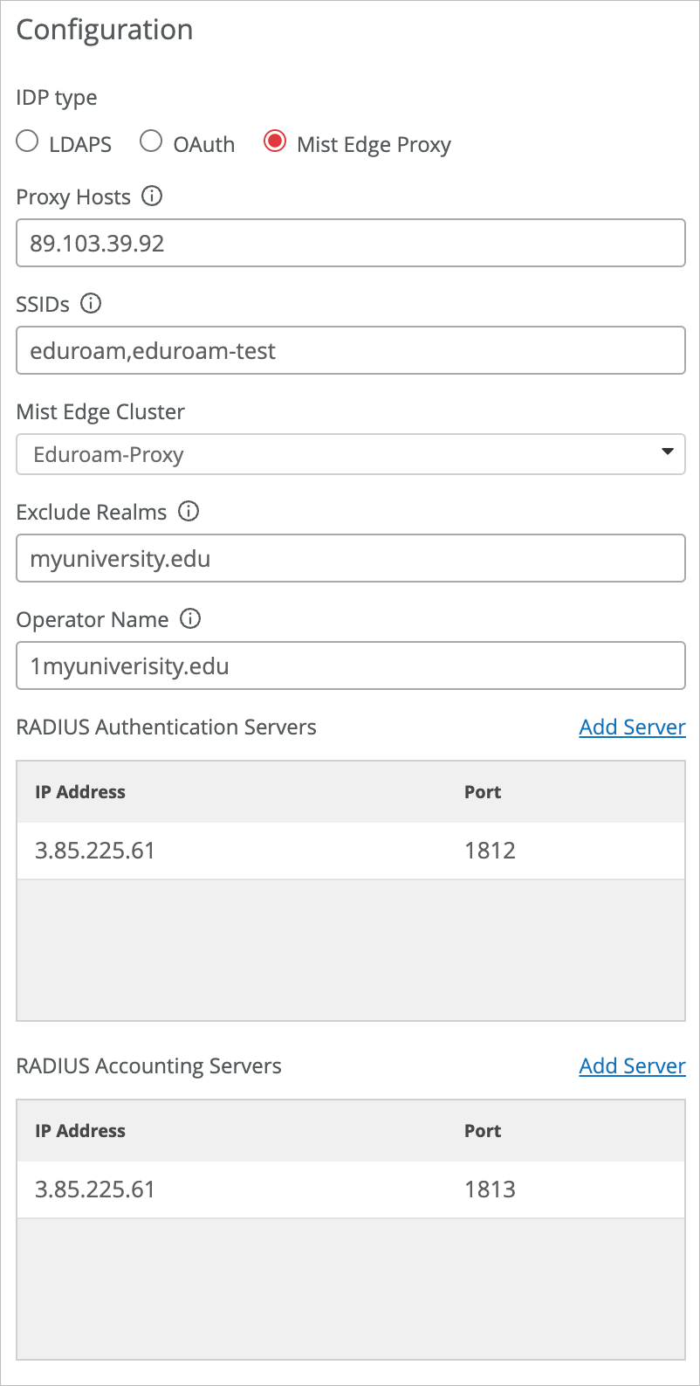Click the accounting table Port header

483,1131
